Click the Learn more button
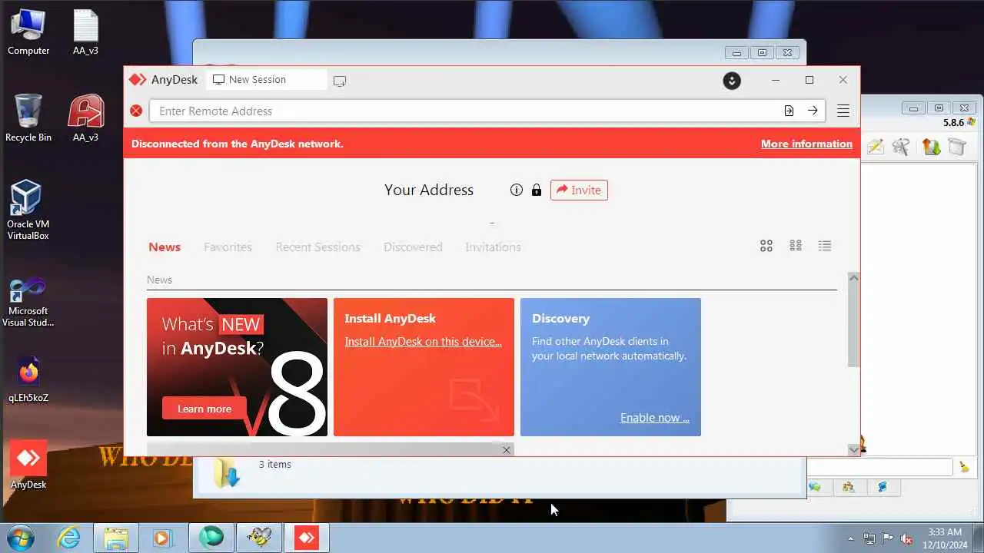Image resolution: width=984 pixels, height=553 pixels. click(204, 409)
